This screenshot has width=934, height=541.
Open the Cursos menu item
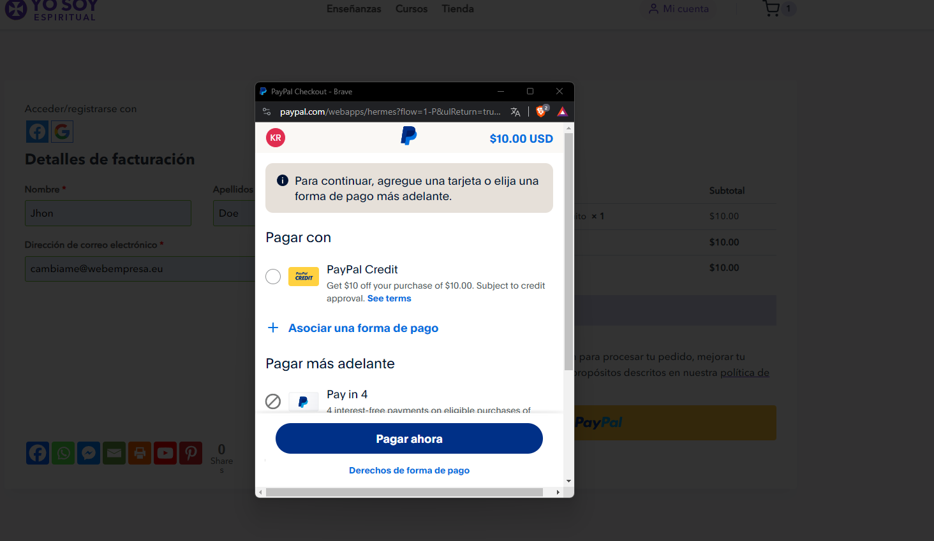pyautogui.click(x=411, y=9)
